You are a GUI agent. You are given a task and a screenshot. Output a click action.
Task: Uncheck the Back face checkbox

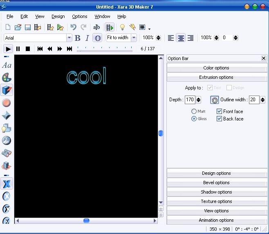tap(219, 118)
